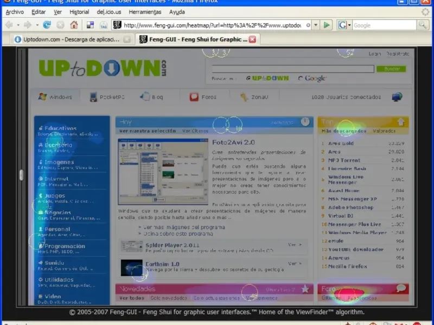This screenshot has width=434, height=325.
Task: Open the Historial menu
Action: click(x=79, y=12)
